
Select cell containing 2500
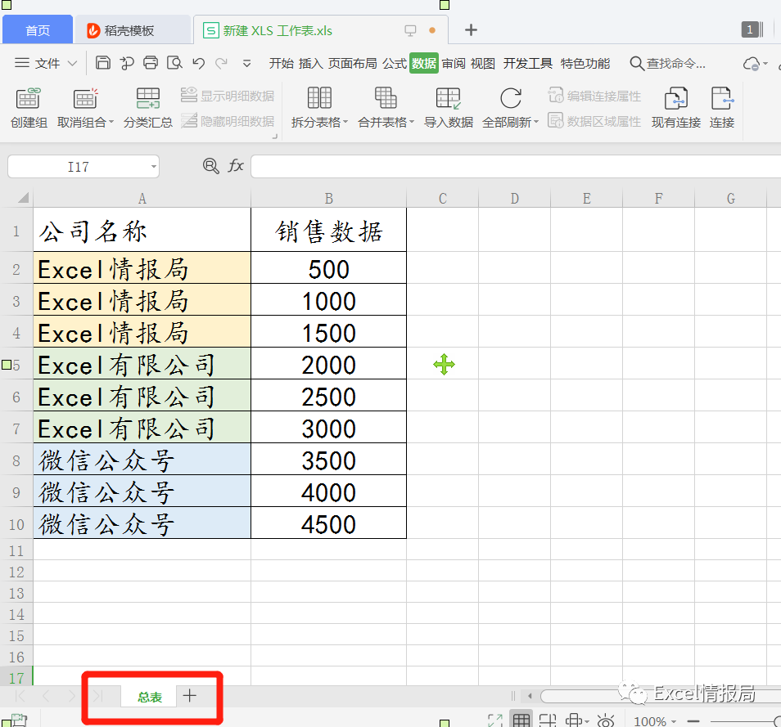click(x=329, y=397)
